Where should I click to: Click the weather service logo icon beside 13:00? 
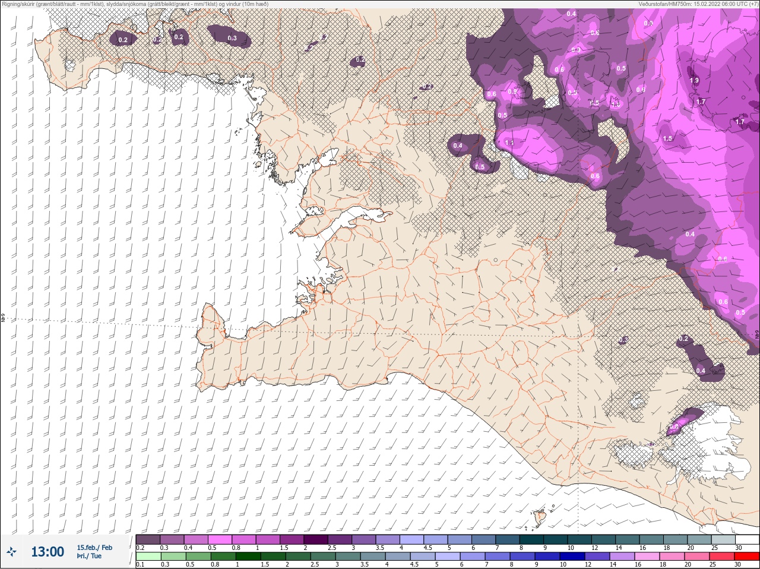[x=11, y=552]
